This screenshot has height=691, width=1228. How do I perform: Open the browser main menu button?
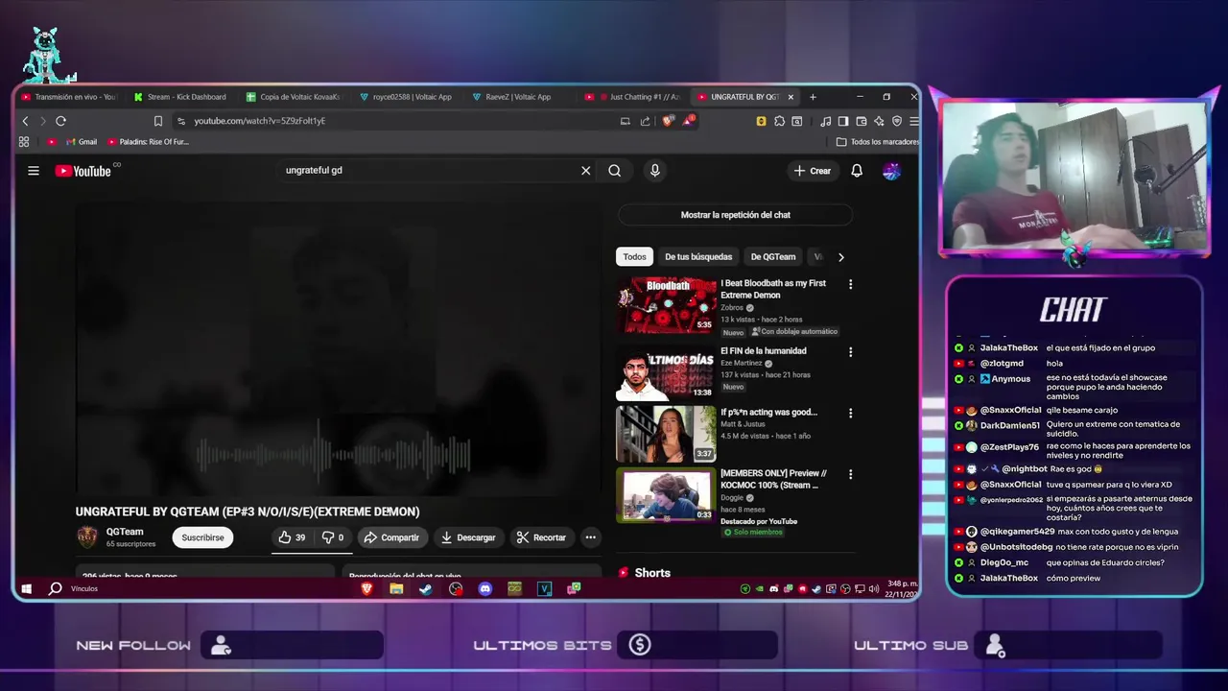click(914, 121)
